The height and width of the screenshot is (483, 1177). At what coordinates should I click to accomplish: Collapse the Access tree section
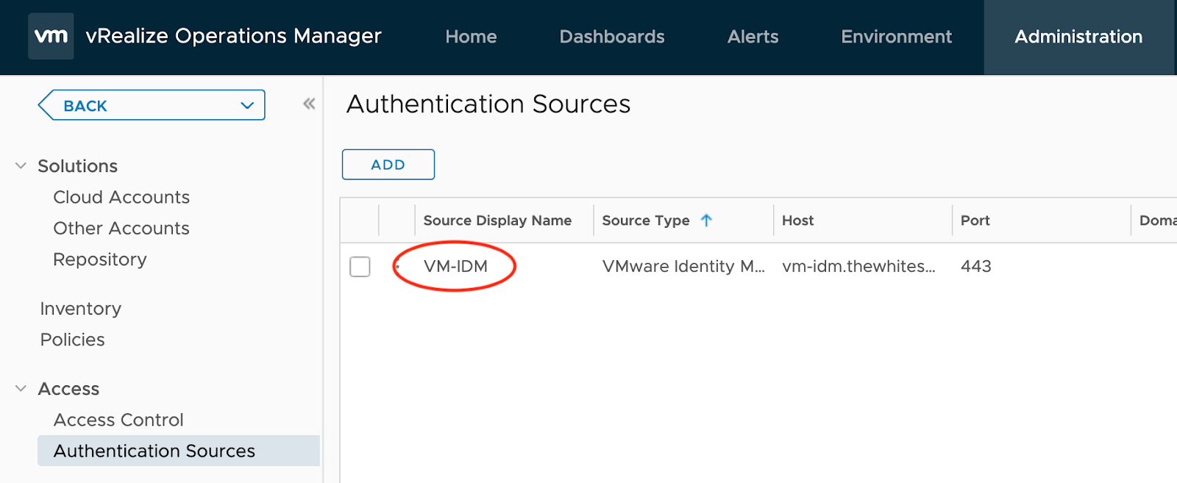[x=21, y=389]
